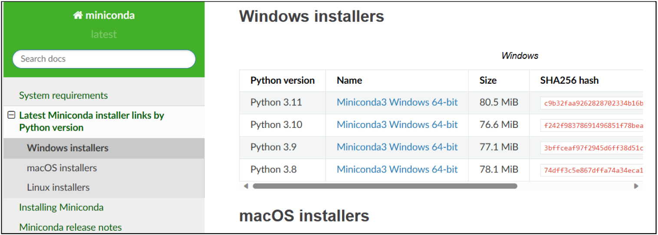
Task: Click the hash starting c9b32faa
Action: [x=592, y=103]
